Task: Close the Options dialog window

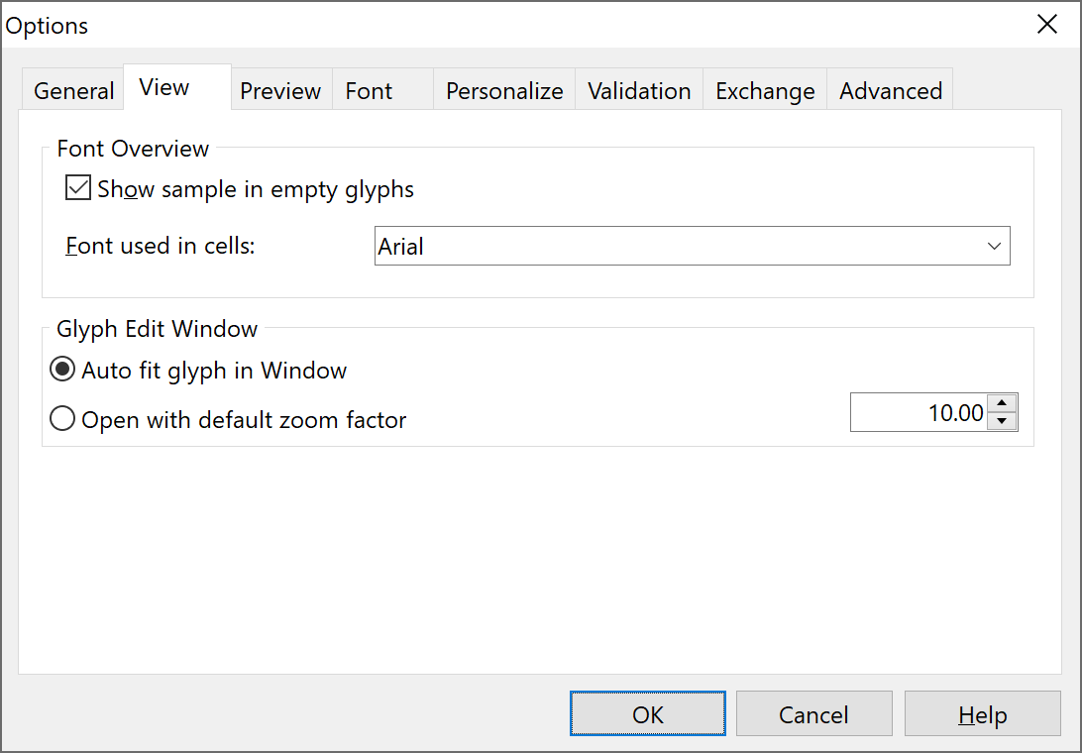Action: pyautogui.click(x=1046, y=25)
